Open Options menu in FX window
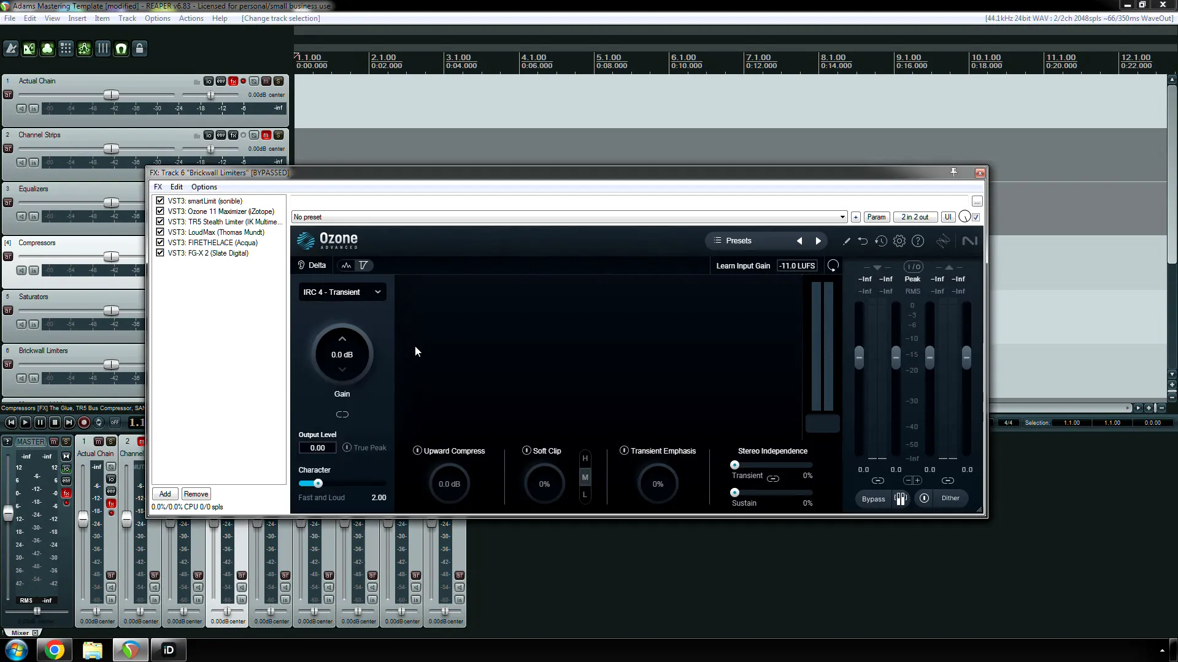This screenshot has width=1178, height=662. pyautogui.click(x=204, y=187)
